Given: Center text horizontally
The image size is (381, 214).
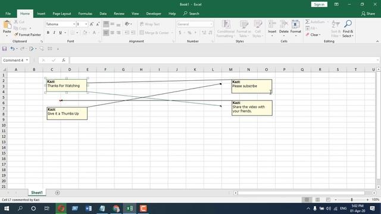Looking at the screenshot, I should pyautogui.click(x=113, y=33).
